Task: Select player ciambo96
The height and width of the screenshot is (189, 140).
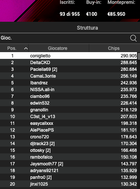Action: coord(40,96)
